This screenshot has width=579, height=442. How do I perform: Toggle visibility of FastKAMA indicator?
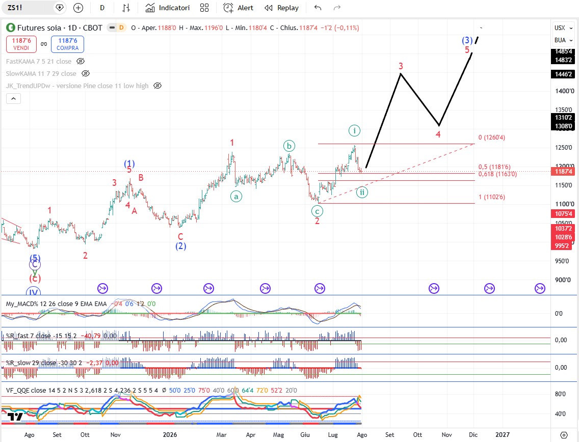pyautogui.click(x=81, y=61)
